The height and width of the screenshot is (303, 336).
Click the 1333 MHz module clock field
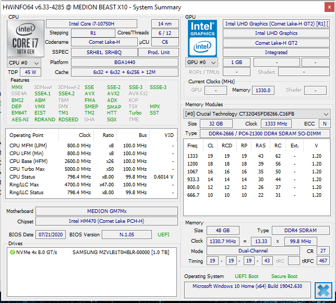pos(276,123)
